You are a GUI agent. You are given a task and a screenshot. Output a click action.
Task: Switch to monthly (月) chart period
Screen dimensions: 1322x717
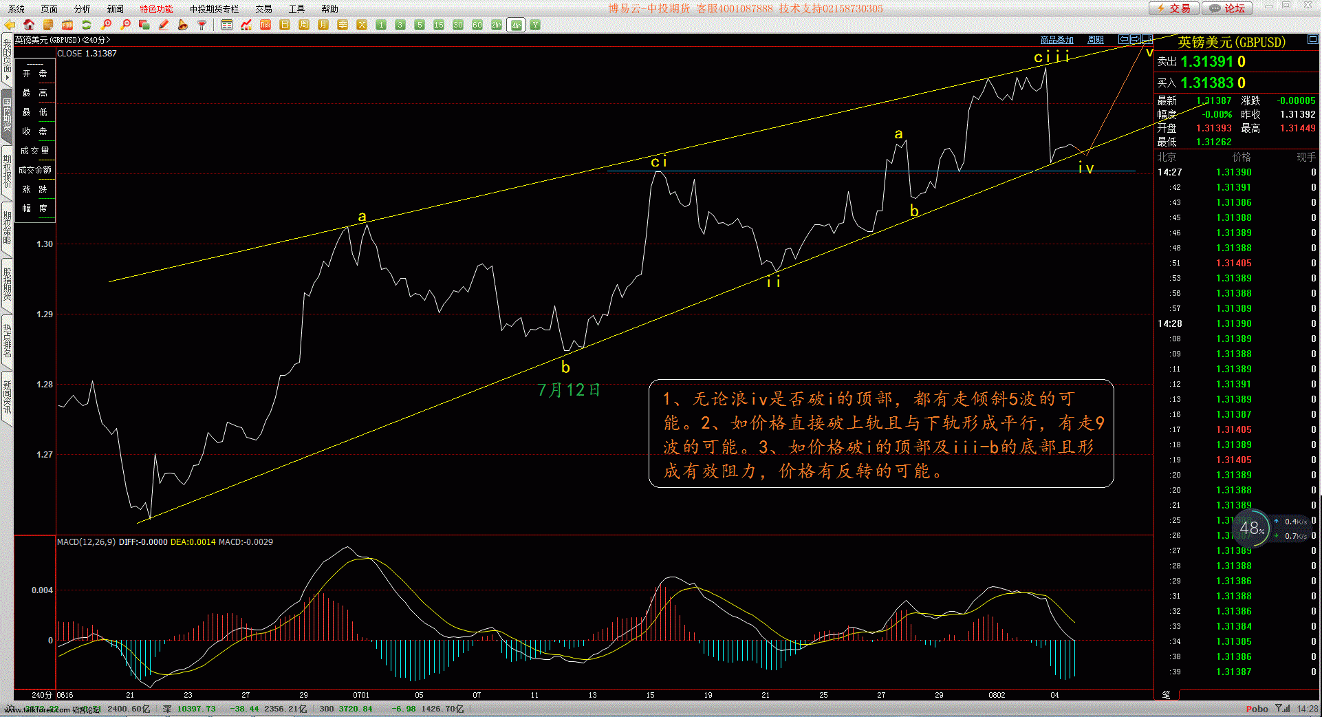coord(323,25)
